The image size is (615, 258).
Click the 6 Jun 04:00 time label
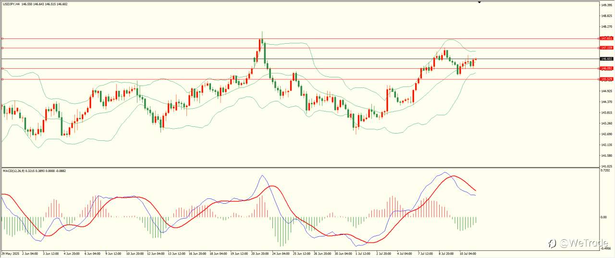[x=92, y=253]
